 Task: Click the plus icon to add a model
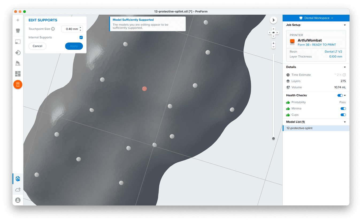pyautogui.click(x=18, y=20)
